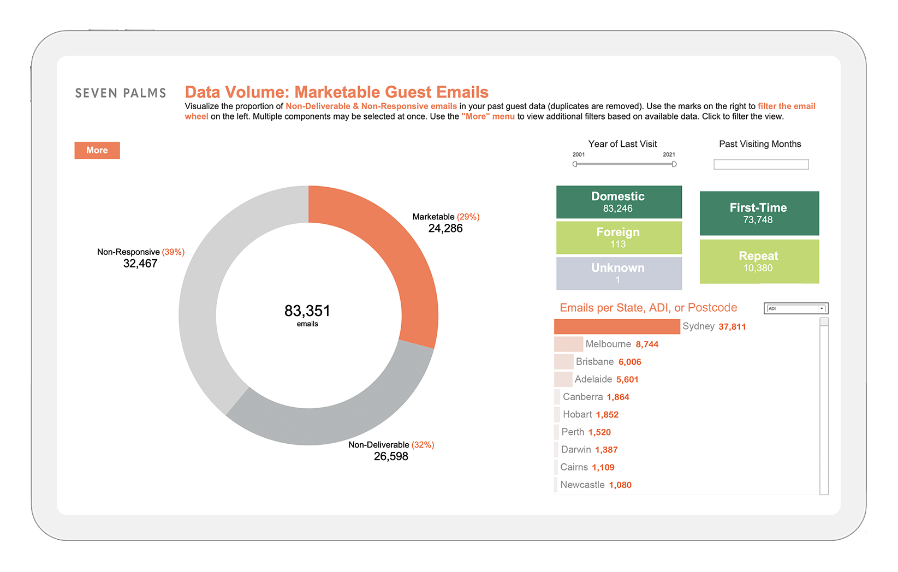Toggle the Foreign guests tile
Image resolution: width=898 pixels, height=572 pixels.
619,237
